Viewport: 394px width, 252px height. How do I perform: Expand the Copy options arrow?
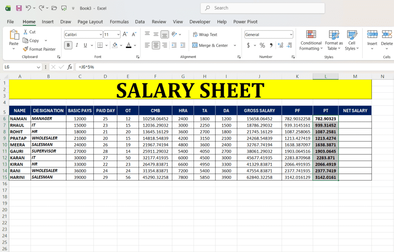pos(46,40)
